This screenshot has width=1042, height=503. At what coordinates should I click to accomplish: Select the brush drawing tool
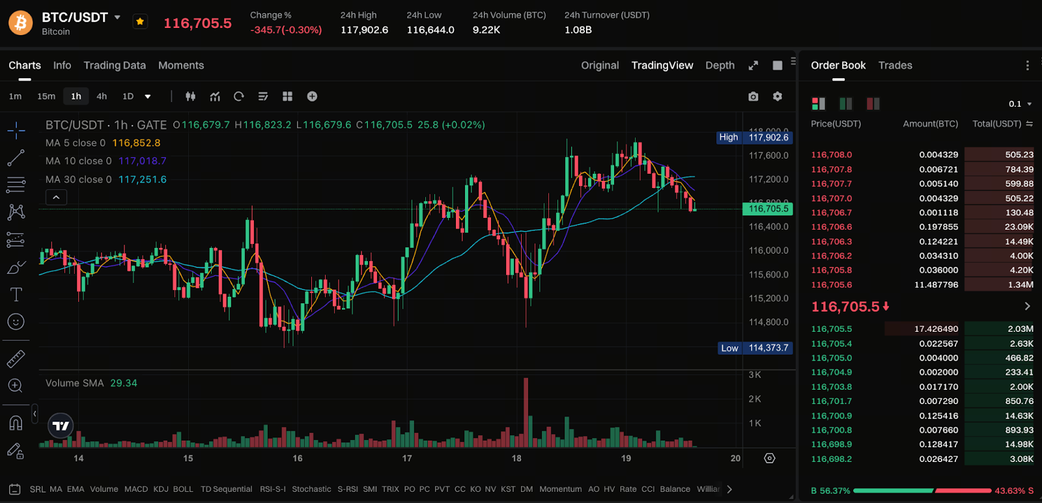16,267
